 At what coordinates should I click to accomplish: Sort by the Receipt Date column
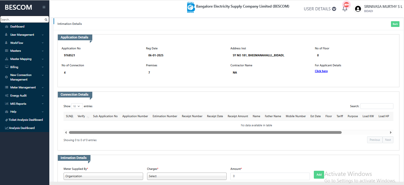(215, 116)
